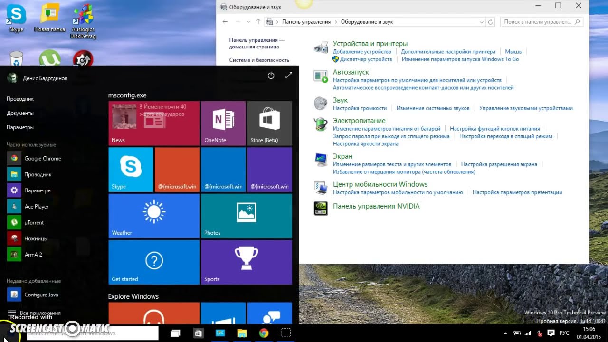Image resolution: width=608 pixels, height=342 pixels.
Task: Open the Weather tile
Action: pyautogui.click(x=154, y=216)
